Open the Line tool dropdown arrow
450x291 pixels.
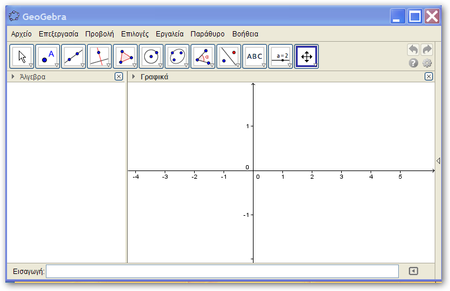click(x=82, y=65)
